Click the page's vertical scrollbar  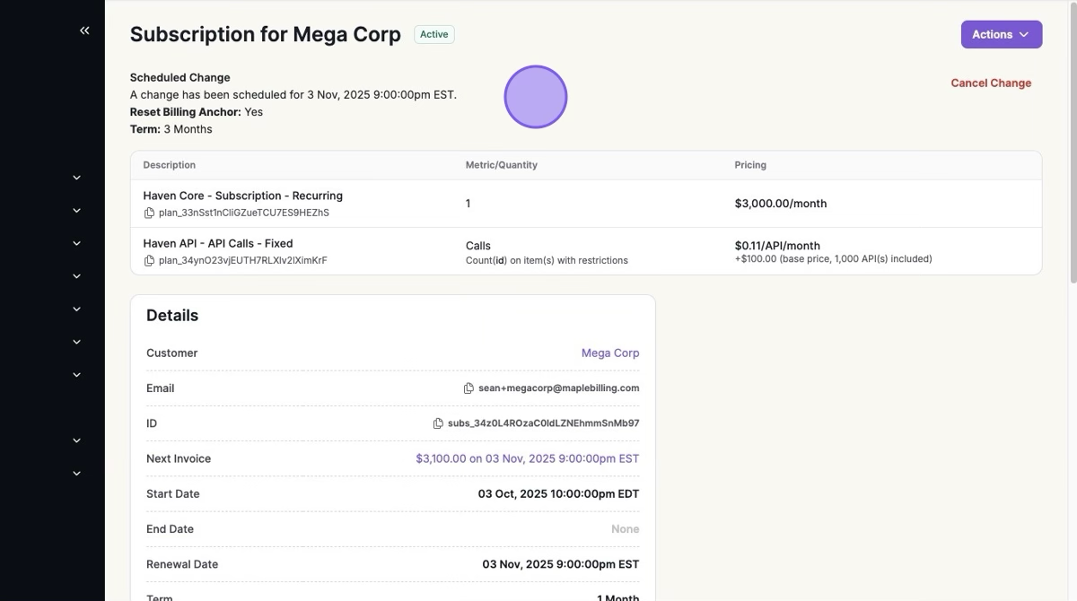point(1072,144)
